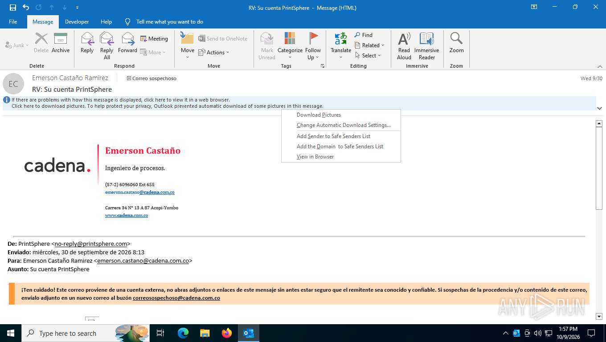Open the File tab
606x342 pixels.
pos(13,22)
